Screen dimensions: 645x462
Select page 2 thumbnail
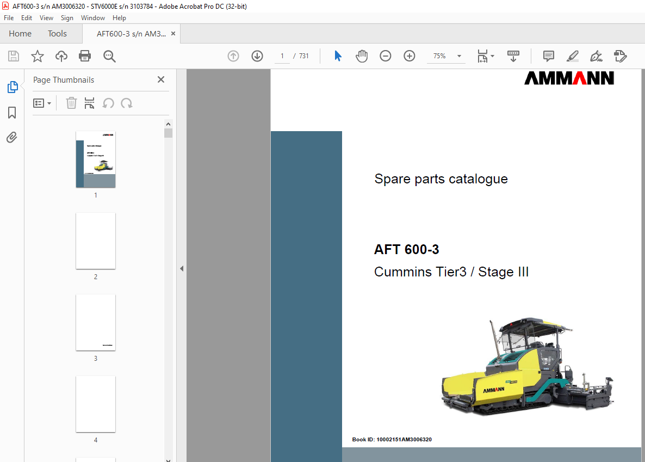pos(95,241)
